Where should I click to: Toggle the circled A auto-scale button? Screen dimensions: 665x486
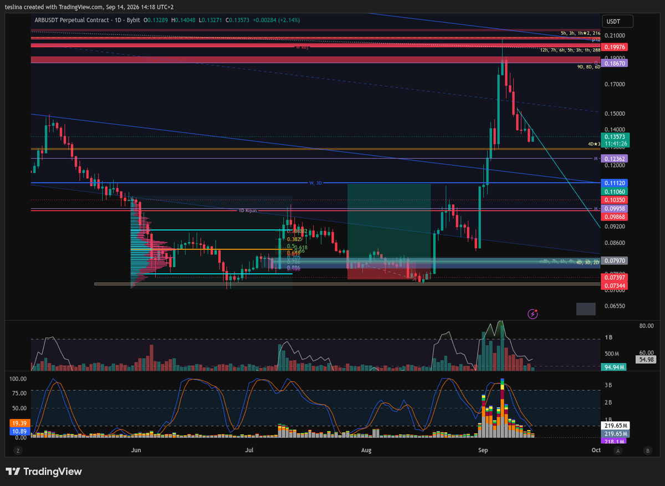coord(618,451)
